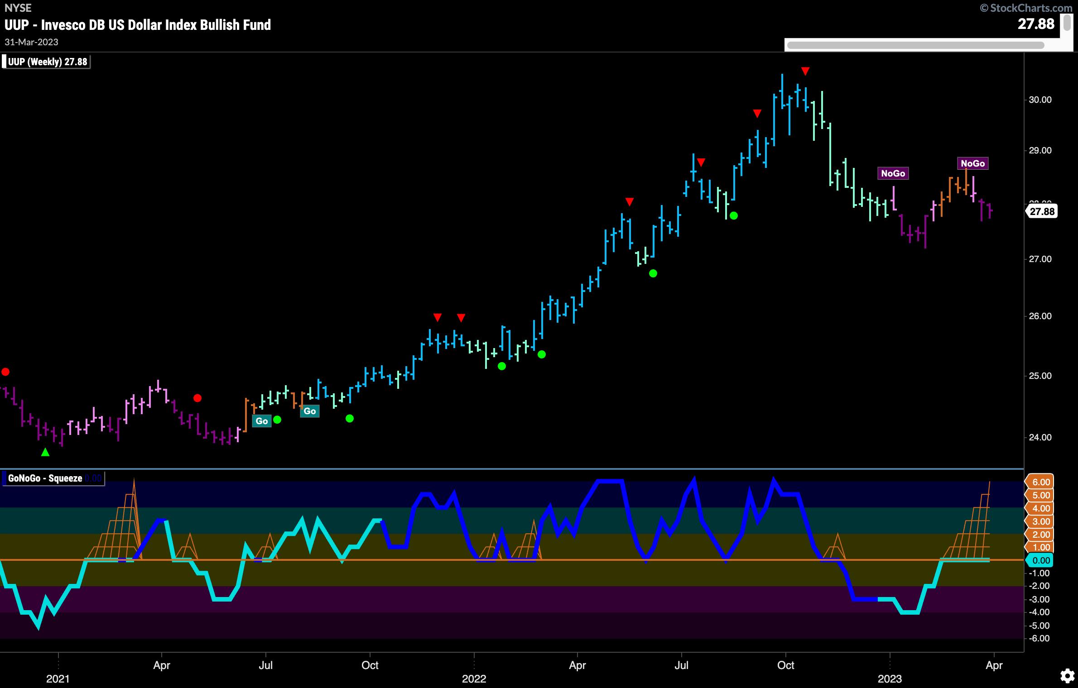
Task: Select the rightmost NoGo label near March 2023
Action: 972,163
